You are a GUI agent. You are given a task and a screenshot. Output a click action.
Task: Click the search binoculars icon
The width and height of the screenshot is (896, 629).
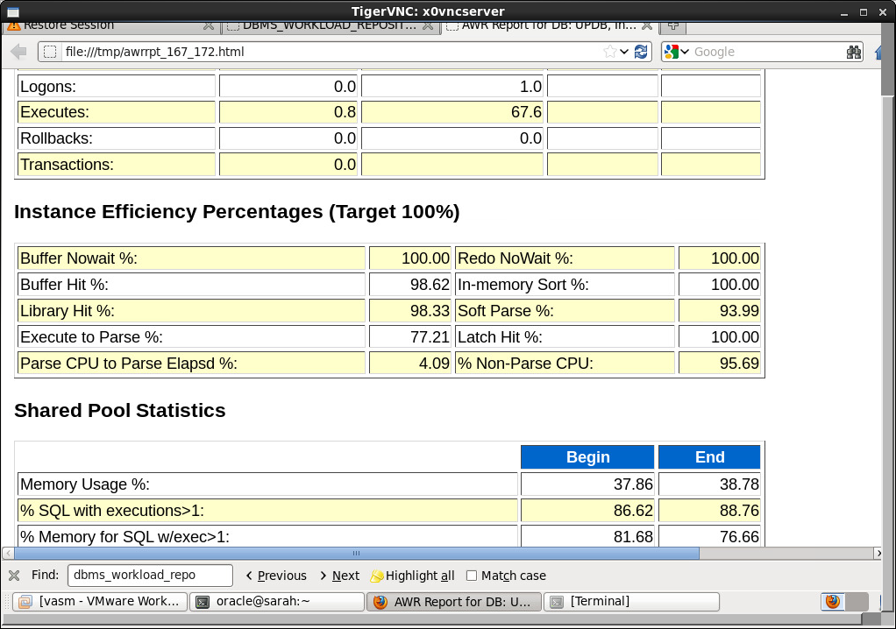[854, 52]
